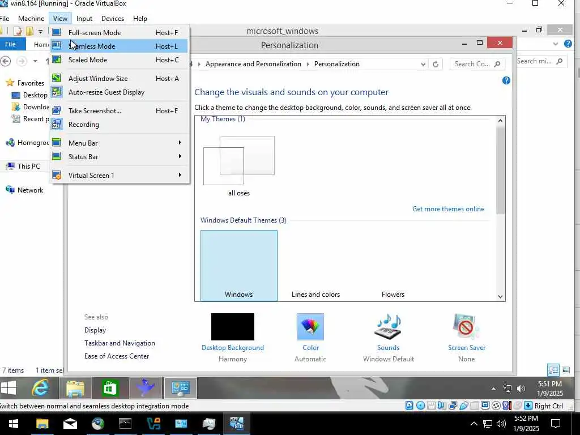
Task: Open the Explorer quick access toolbar dropdown
Action: (x=40, y=32)
